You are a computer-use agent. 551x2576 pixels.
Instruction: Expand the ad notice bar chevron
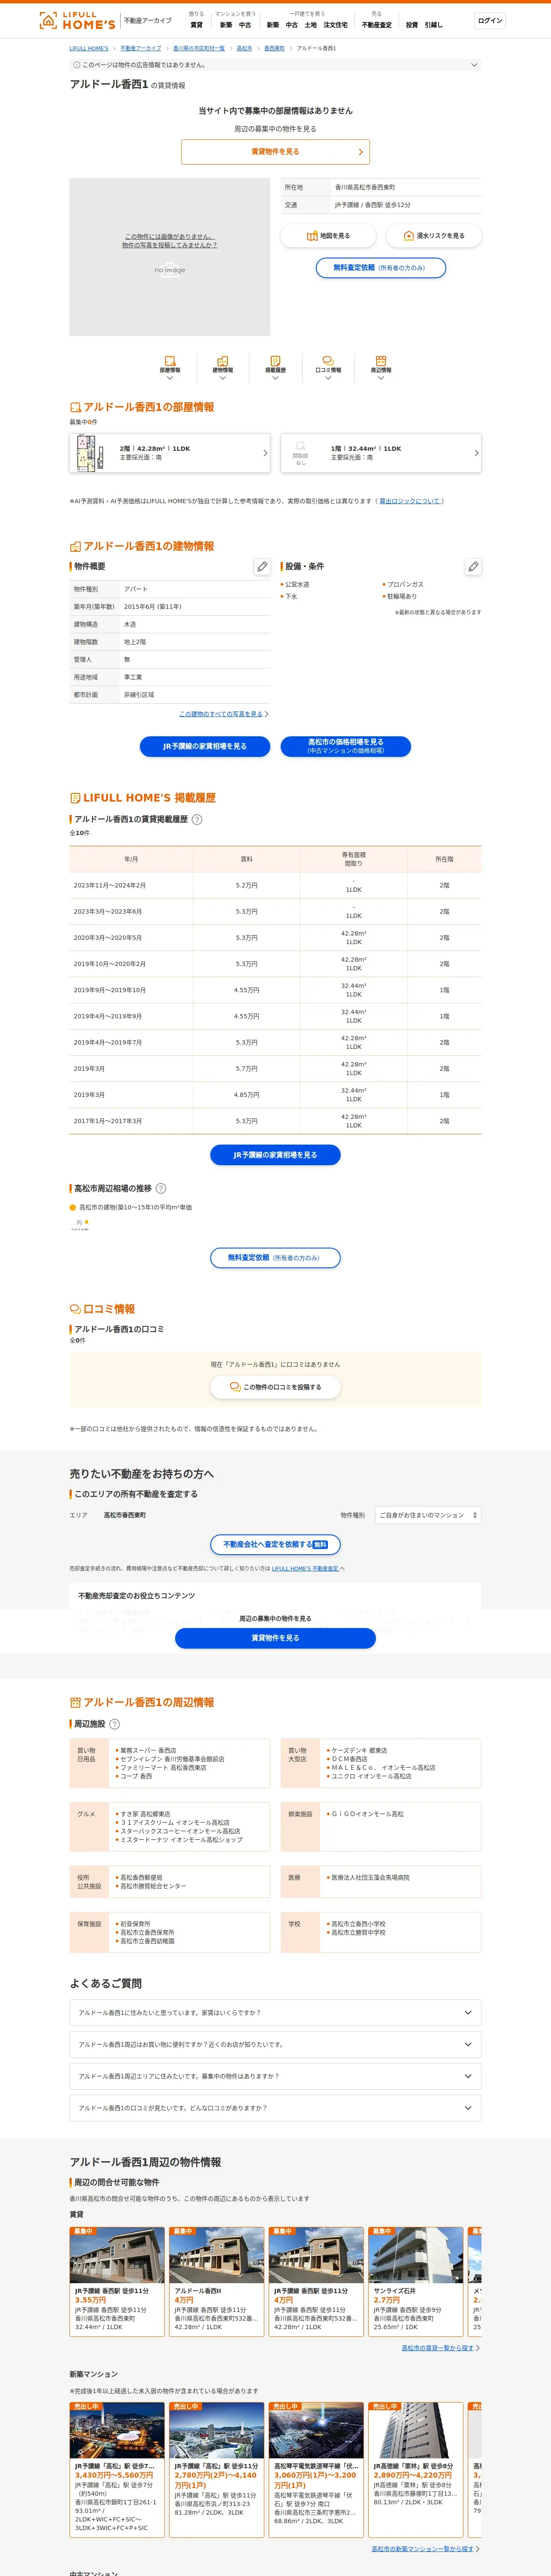point(474,65)
